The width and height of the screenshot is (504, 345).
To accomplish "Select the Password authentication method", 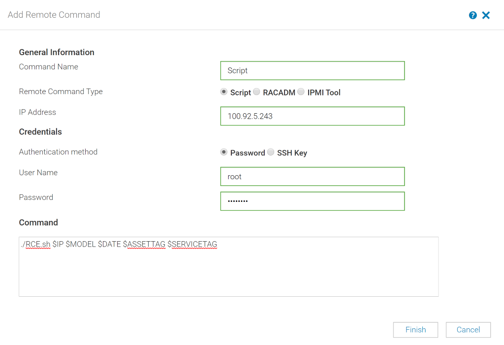I will click(224, 152).
